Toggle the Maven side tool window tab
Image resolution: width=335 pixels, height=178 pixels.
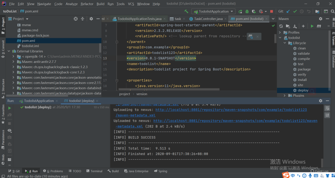coord(333,38)
